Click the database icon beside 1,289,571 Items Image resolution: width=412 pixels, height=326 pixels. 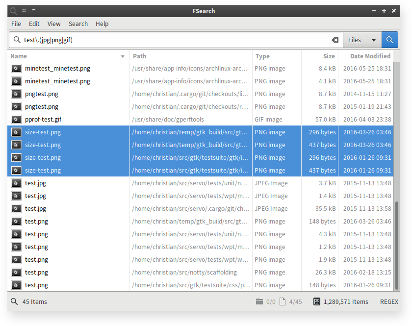pyautogui.click(x=317, y=301)
